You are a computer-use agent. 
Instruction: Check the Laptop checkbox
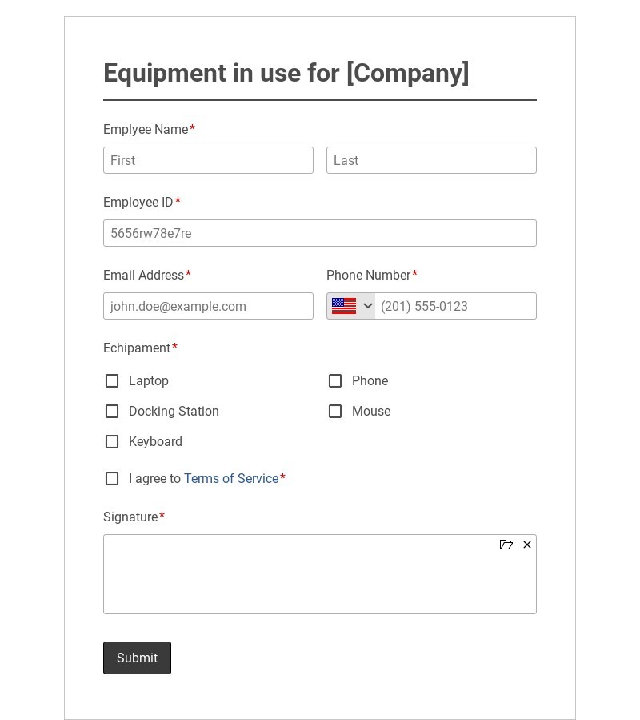click(112, 381)
